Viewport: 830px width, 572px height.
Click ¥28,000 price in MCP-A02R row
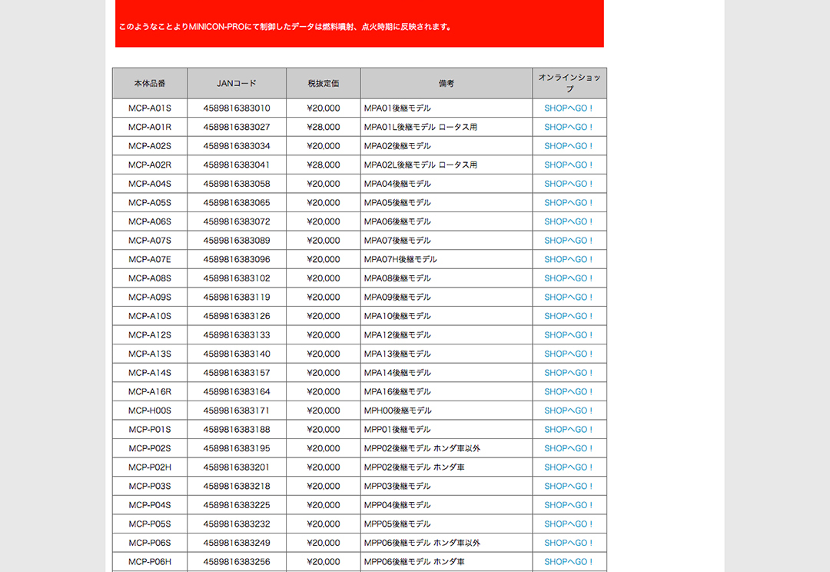click(324, 165)
